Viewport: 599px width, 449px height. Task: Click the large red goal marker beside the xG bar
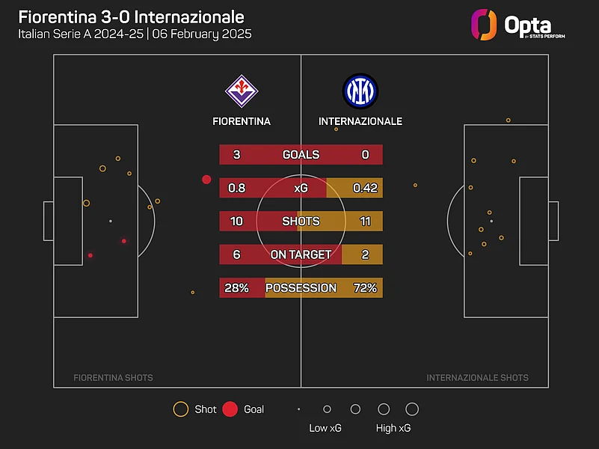[206, 180]
